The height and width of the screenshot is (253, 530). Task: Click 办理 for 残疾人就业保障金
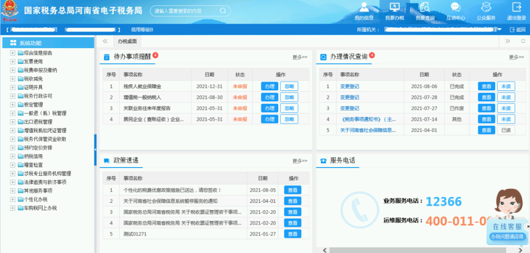(x=269, y=86)
